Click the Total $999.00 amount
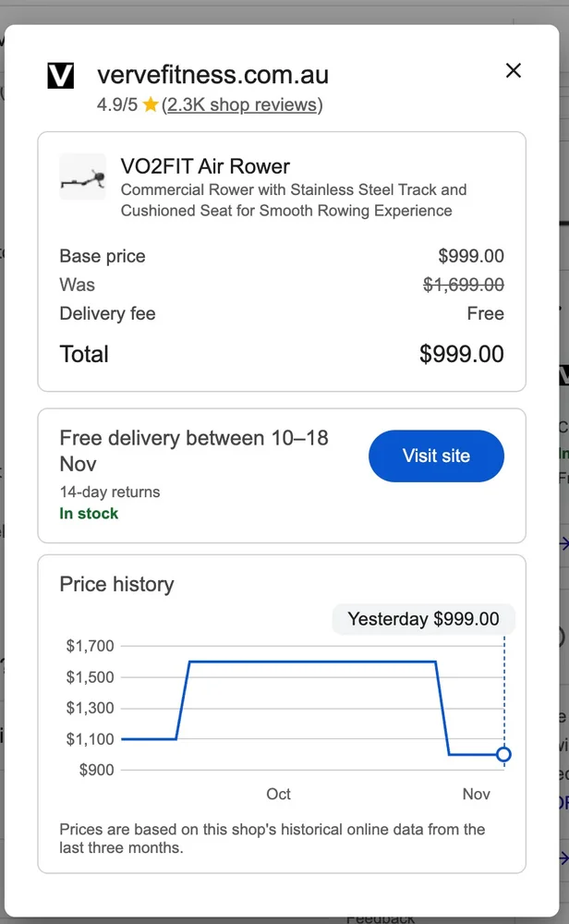The image size is (569, 924). pos(461,354)
